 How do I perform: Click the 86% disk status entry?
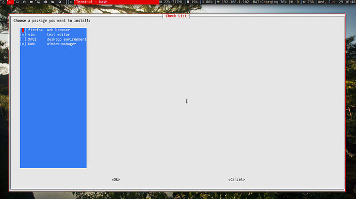point(207,2)
